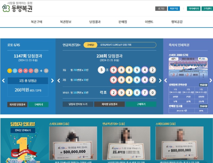
Task: Click the 보너스 row ball number 7
Action: 145,92
